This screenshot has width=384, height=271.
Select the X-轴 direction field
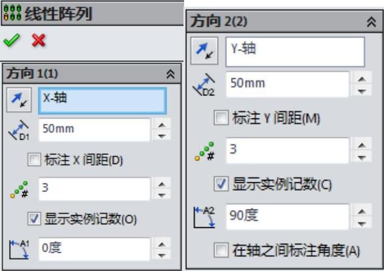102,101
